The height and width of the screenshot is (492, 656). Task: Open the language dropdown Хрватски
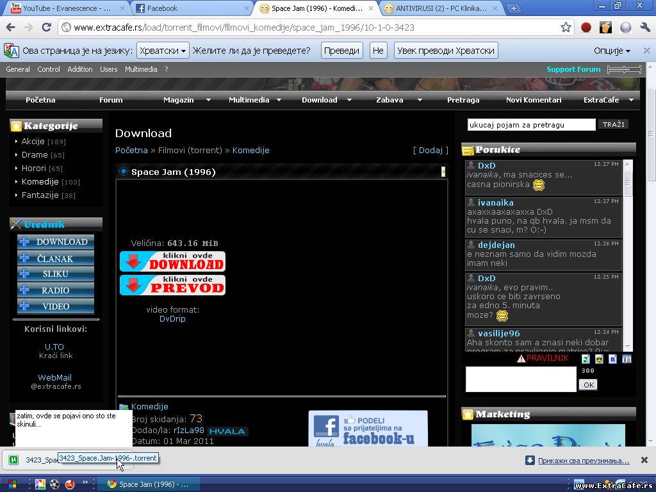(x=163, y=51)
